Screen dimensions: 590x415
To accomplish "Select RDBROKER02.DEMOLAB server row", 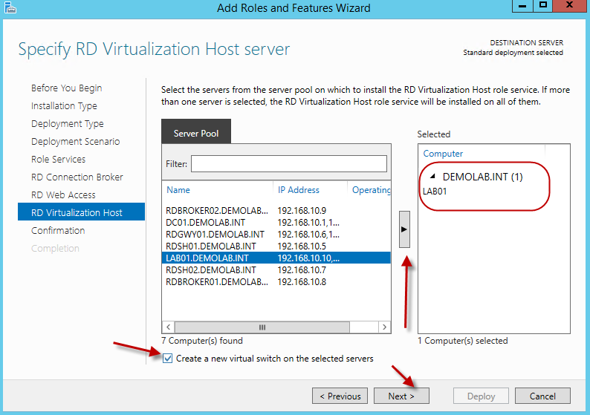I will click(x=215, y=210).
